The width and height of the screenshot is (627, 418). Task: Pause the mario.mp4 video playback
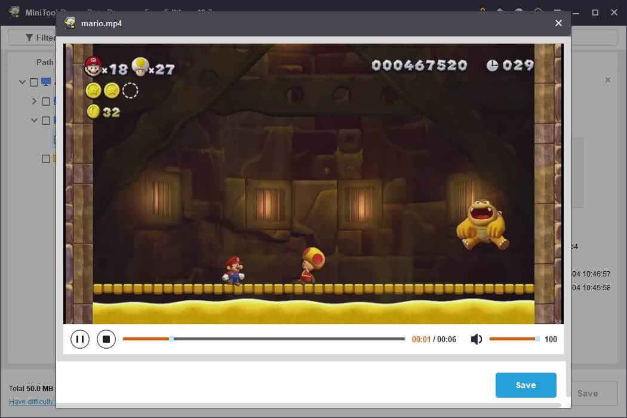coord(80,339)
